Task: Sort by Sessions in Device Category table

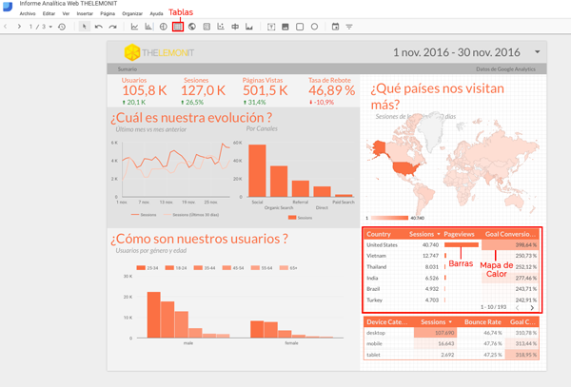Action: [438, 321]
